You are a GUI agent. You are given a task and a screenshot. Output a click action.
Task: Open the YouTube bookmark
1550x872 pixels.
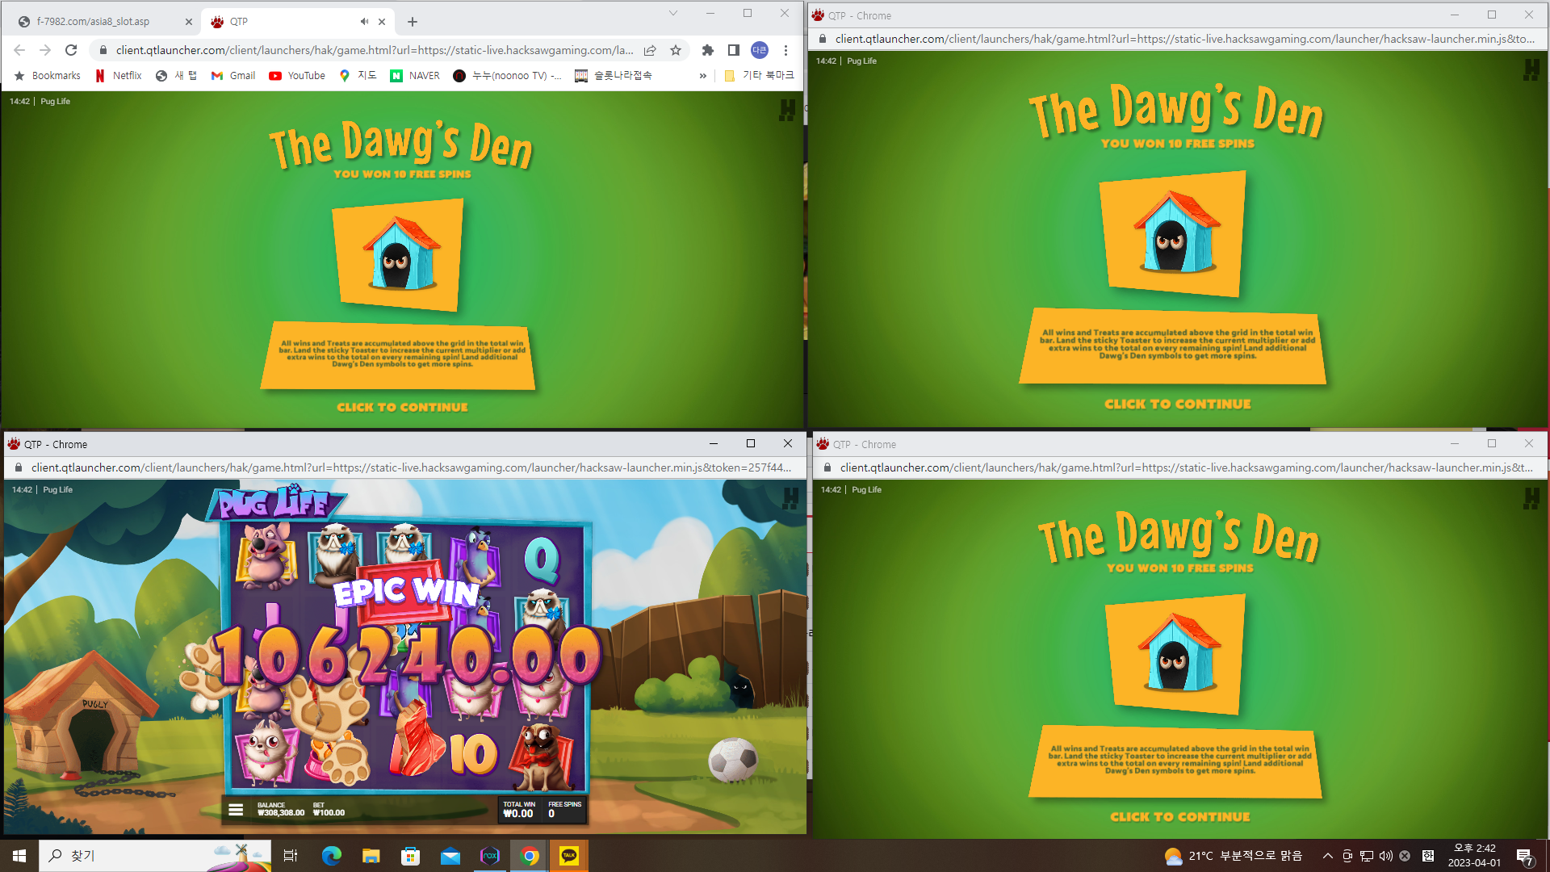point(297,75)
